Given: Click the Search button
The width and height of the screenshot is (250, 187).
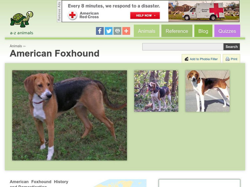Looking at the screenshot, I should click(232, 47).
